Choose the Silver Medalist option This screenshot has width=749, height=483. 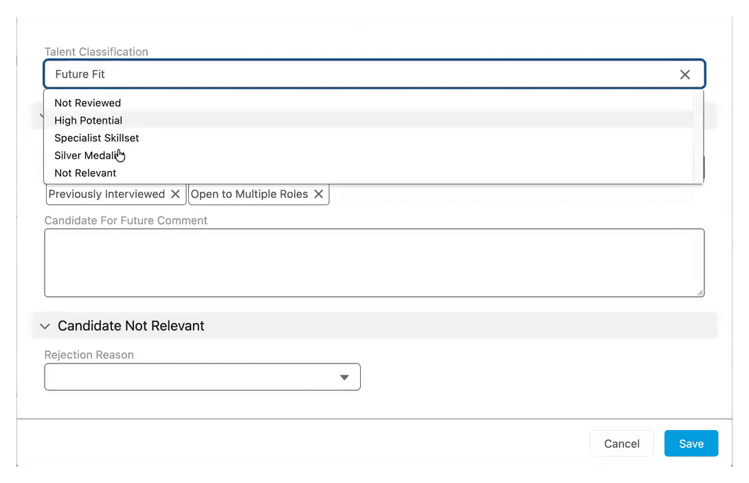pos(368,155)
